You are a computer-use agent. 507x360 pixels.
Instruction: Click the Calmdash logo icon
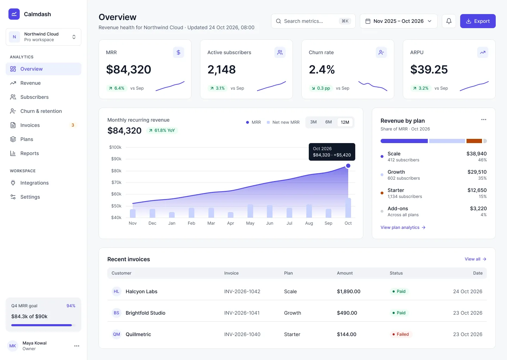point(14,14)
